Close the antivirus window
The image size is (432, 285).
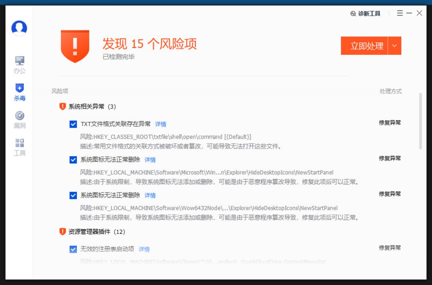(419, 13)
